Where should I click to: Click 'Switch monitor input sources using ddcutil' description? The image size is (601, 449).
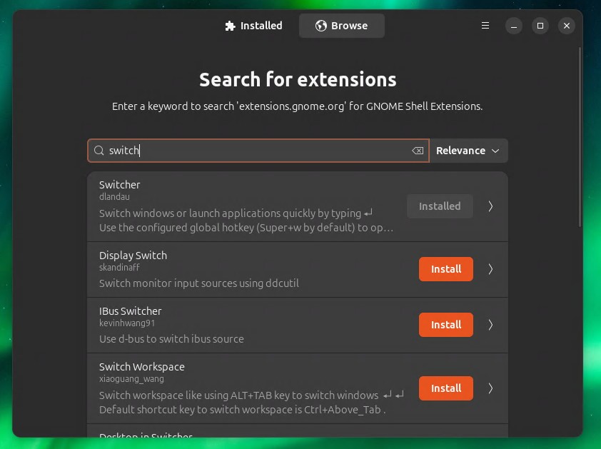(199, 283)
